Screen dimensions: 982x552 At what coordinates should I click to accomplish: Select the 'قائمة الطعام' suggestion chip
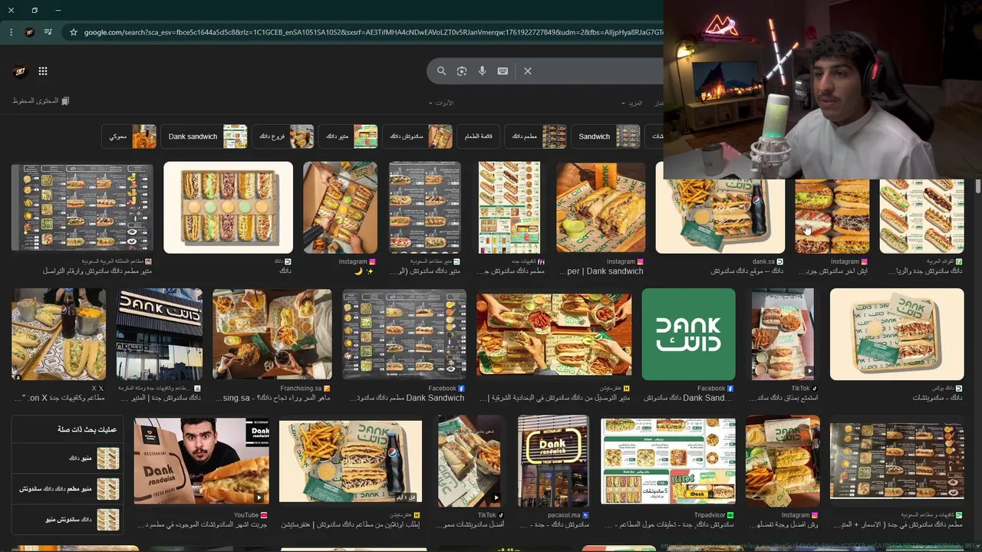click(479, 136)
